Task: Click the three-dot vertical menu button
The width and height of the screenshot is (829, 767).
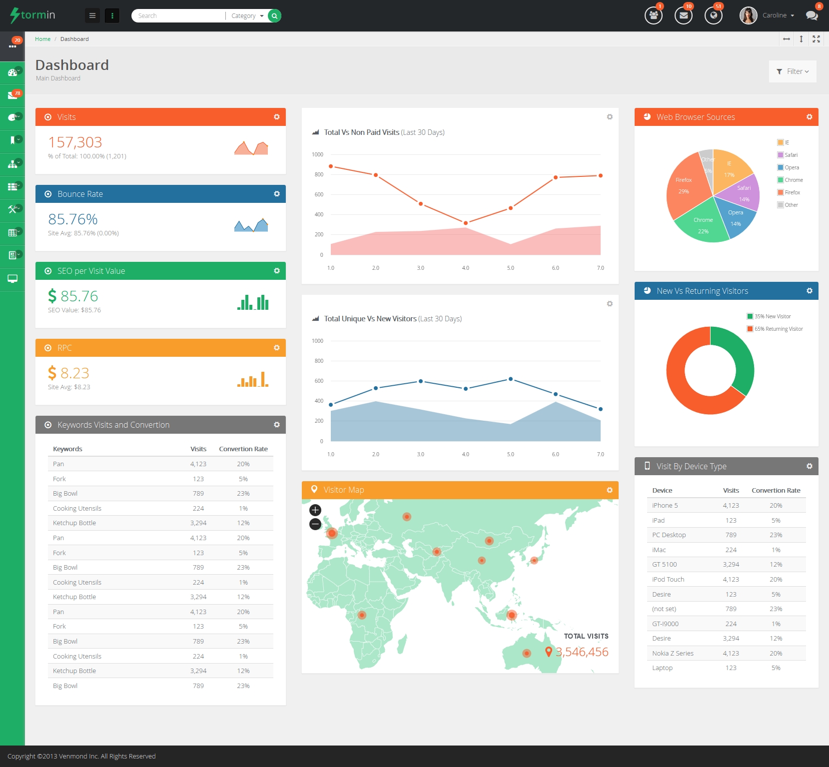Action: coord(112,16)
